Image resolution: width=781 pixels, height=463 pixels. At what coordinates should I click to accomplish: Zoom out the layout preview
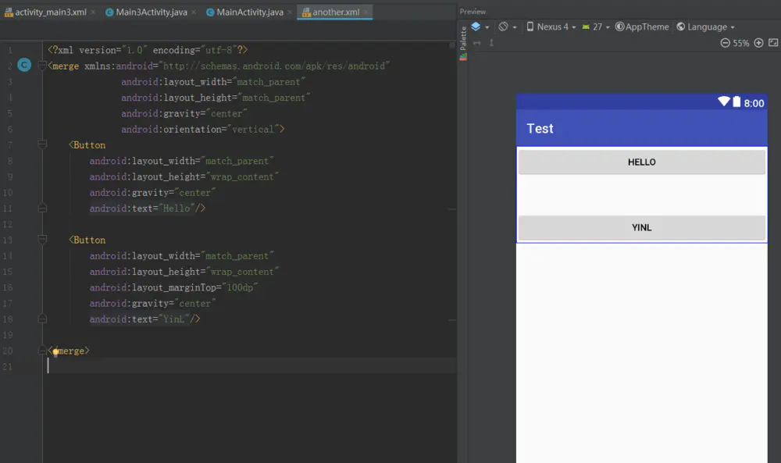point(725,43)
